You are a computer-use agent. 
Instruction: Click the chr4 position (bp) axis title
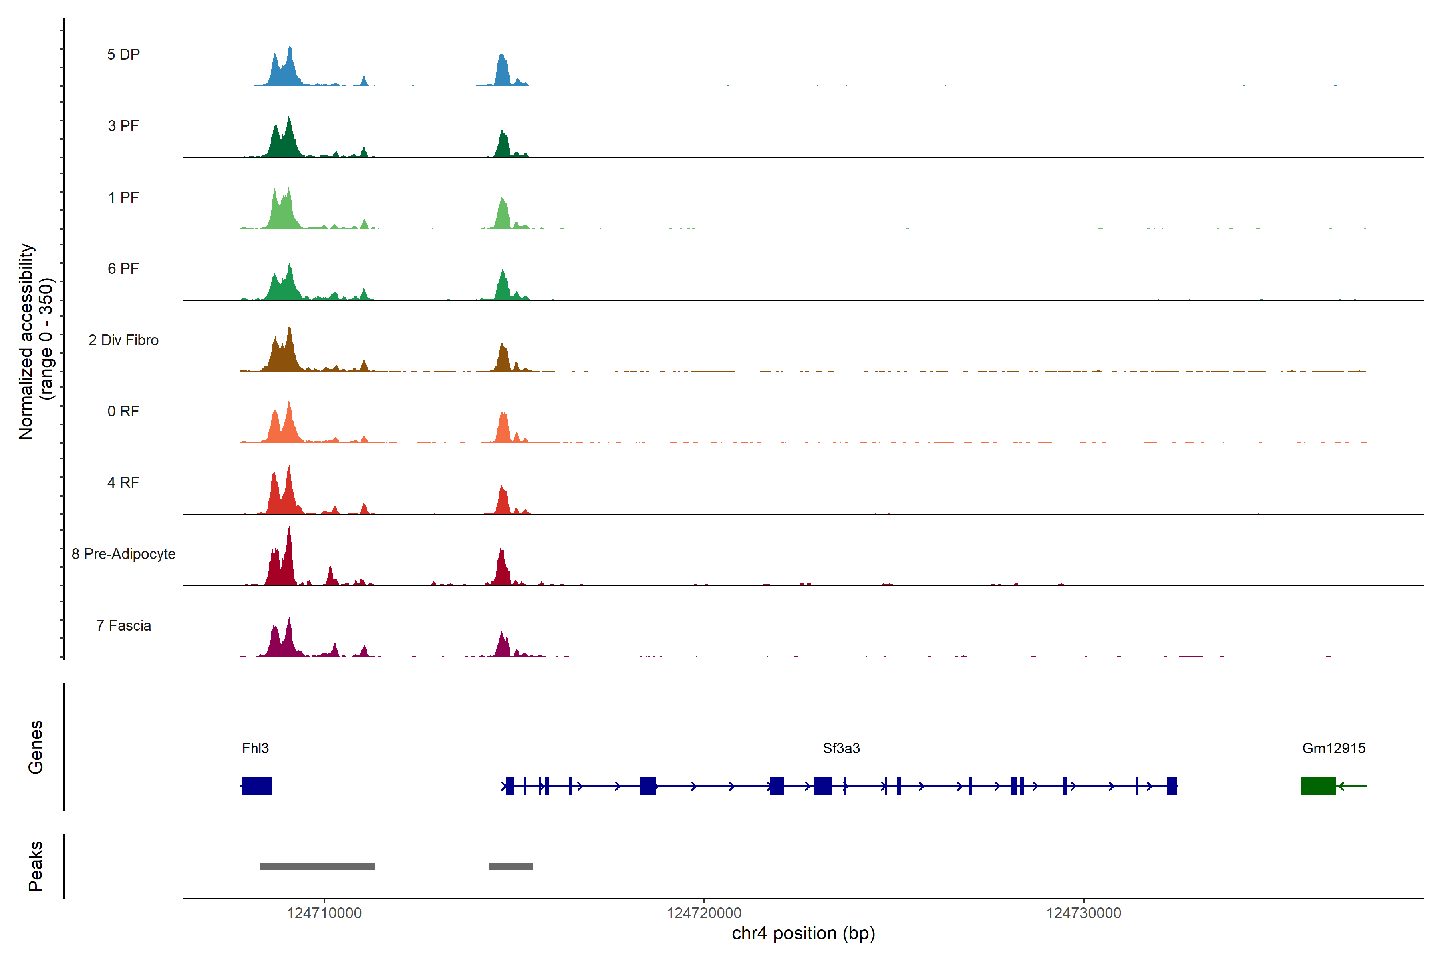803,933
